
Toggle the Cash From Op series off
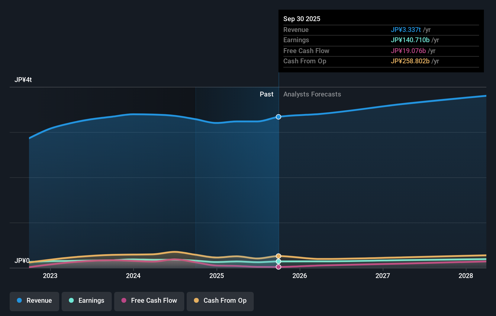(220, 301)
